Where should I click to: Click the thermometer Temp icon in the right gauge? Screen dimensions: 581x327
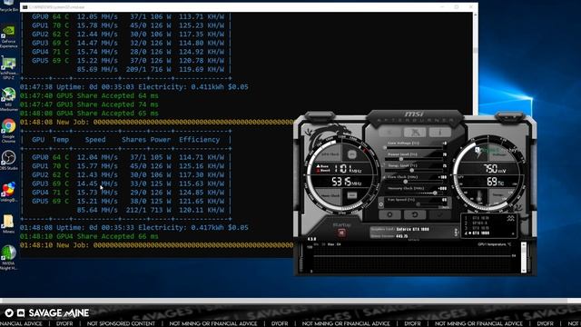[x=480, y=196]
